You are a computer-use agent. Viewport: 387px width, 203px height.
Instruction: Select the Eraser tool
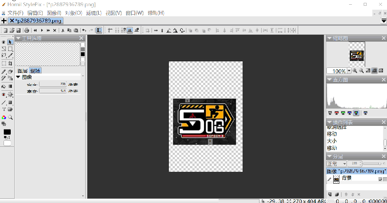10,72
